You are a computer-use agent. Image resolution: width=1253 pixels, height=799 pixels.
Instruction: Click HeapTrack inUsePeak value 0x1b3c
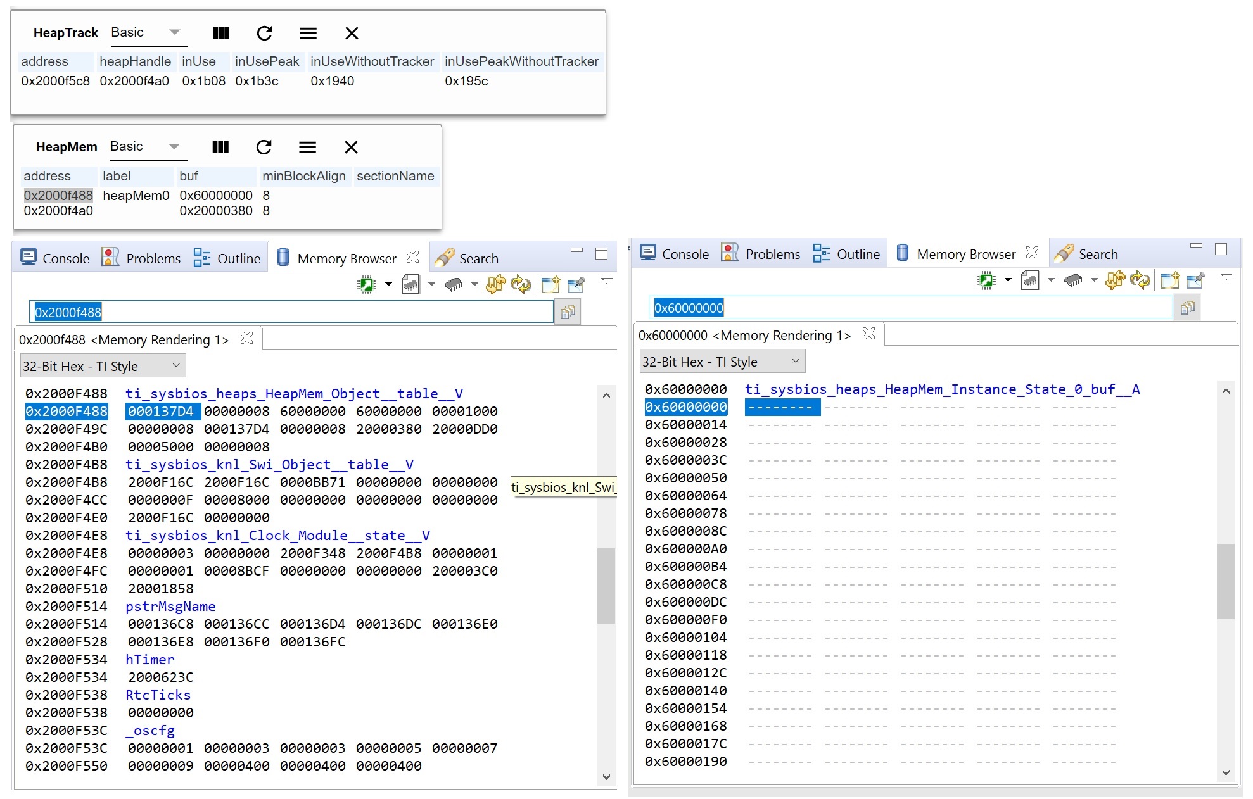(x=257, y=81)
